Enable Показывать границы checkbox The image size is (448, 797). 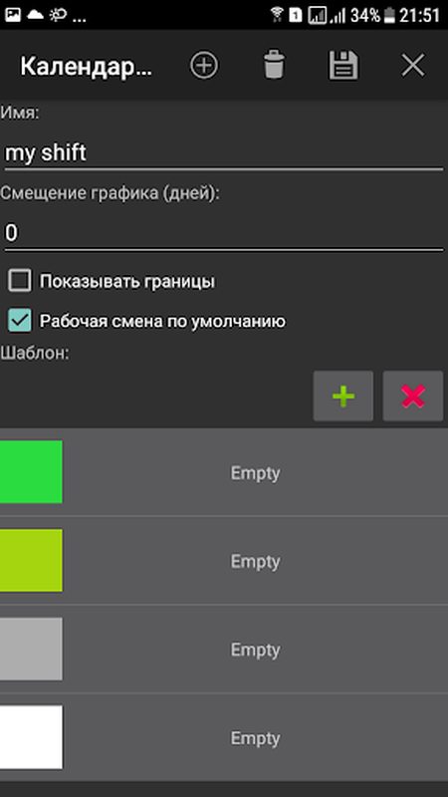pos(20,281)
